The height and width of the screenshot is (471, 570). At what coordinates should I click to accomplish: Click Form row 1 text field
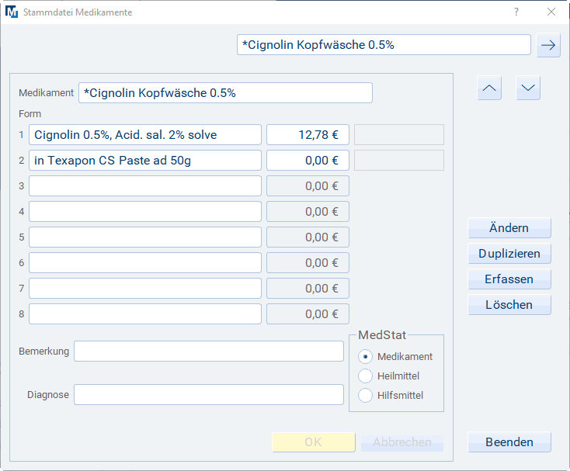point(145,135)
